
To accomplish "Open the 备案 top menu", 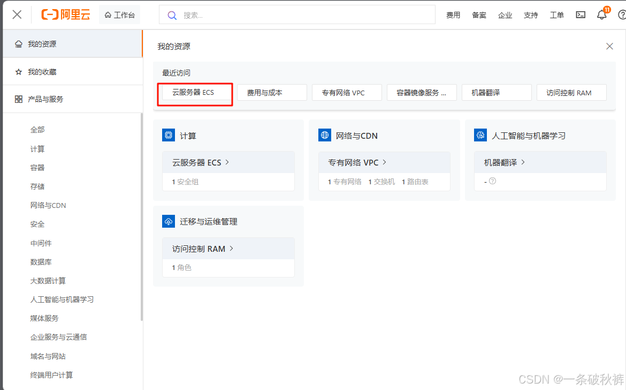I will (479, 15).
